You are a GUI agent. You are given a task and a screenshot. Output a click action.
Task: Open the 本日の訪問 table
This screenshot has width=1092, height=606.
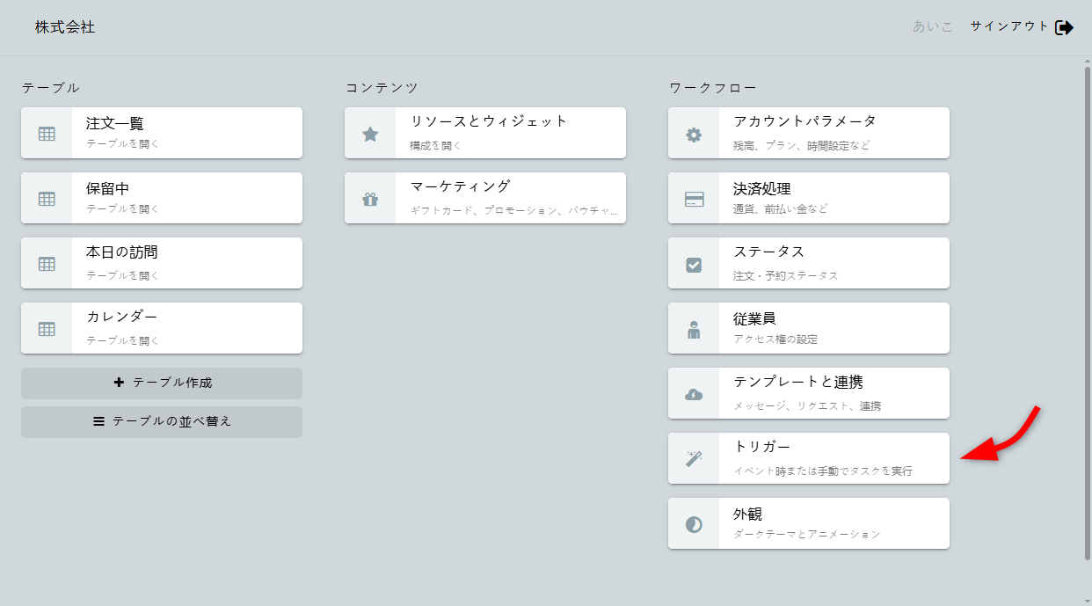[186, 263]
